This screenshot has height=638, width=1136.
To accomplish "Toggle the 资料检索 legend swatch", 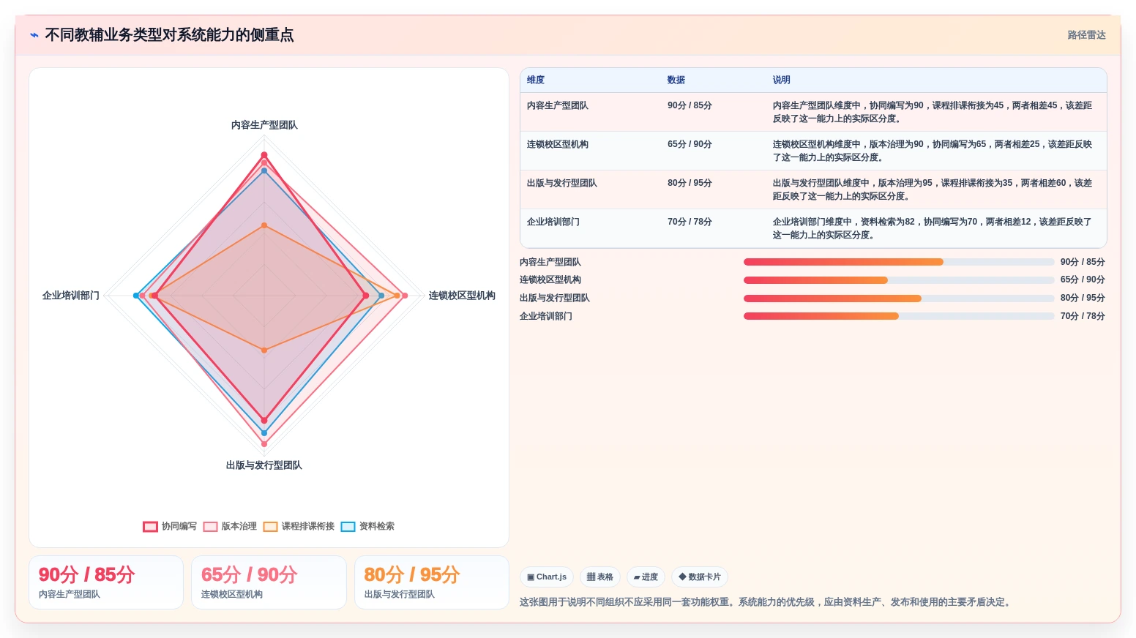I will pos(348,527).
